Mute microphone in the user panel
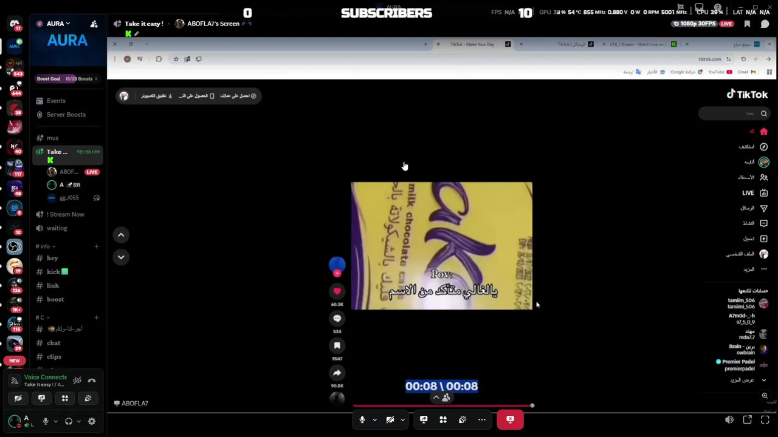778x437 pixels. click(x=46, y=421)
